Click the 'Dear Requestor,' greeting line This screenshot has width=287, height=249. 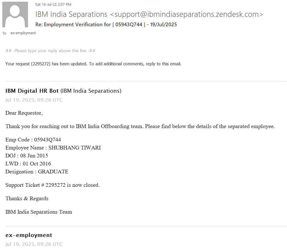24,113
